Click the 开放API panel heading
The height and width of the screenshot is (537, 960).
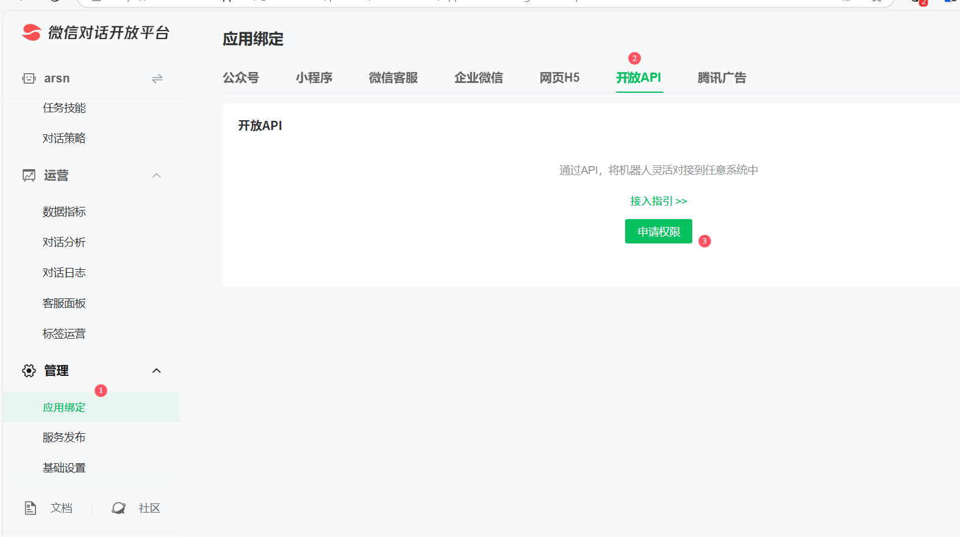[x=260, y=126]
